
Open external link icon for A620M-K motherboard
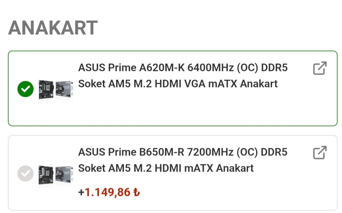coord(320,68)
